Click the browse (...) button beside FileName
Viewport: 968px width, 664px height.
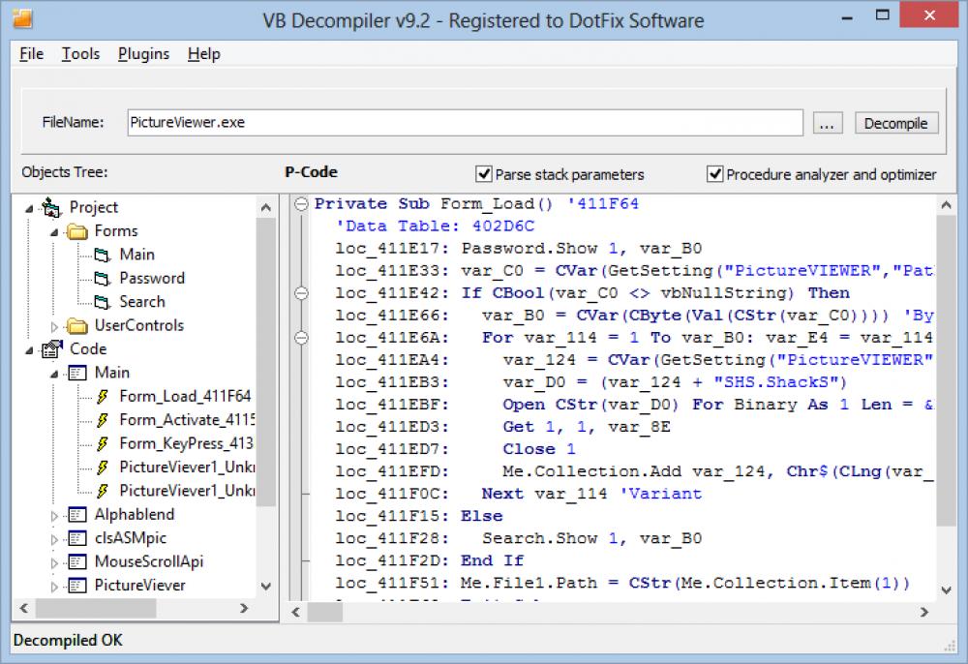[829, 123]
